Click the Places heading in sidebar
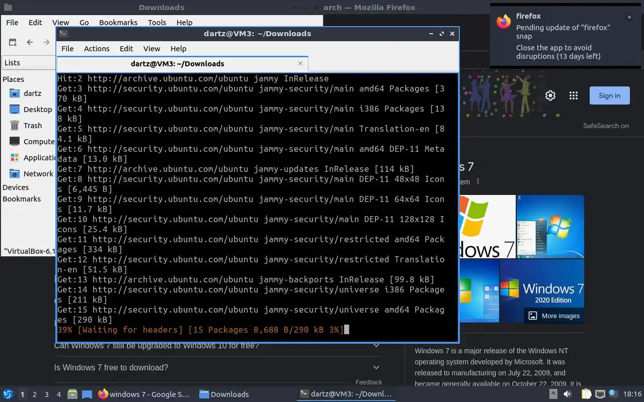This screenshot has height=402, width=644. [x=13, y=79]
